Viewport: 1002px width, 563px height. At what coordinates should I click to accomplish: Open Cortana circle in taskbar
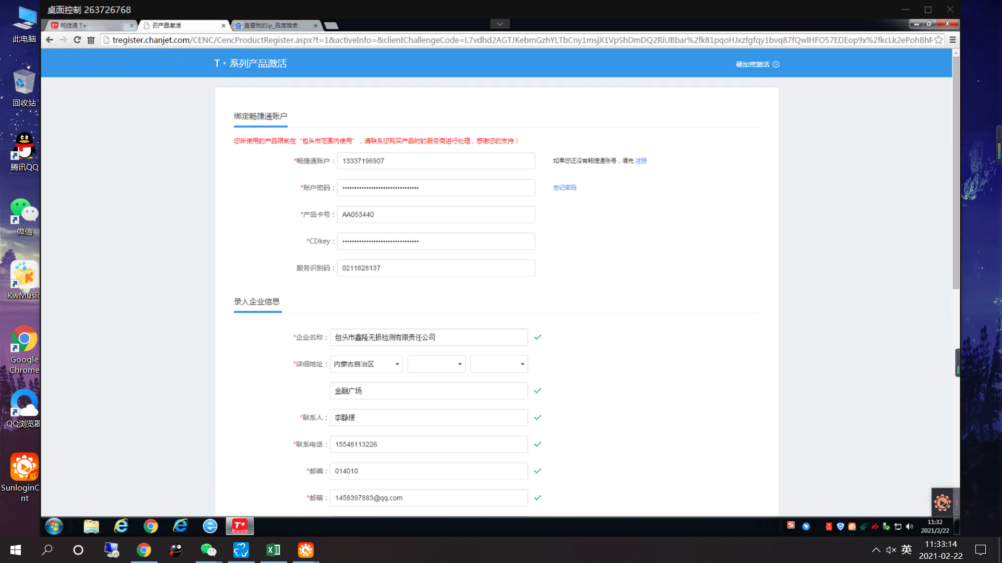pos(78,550)
